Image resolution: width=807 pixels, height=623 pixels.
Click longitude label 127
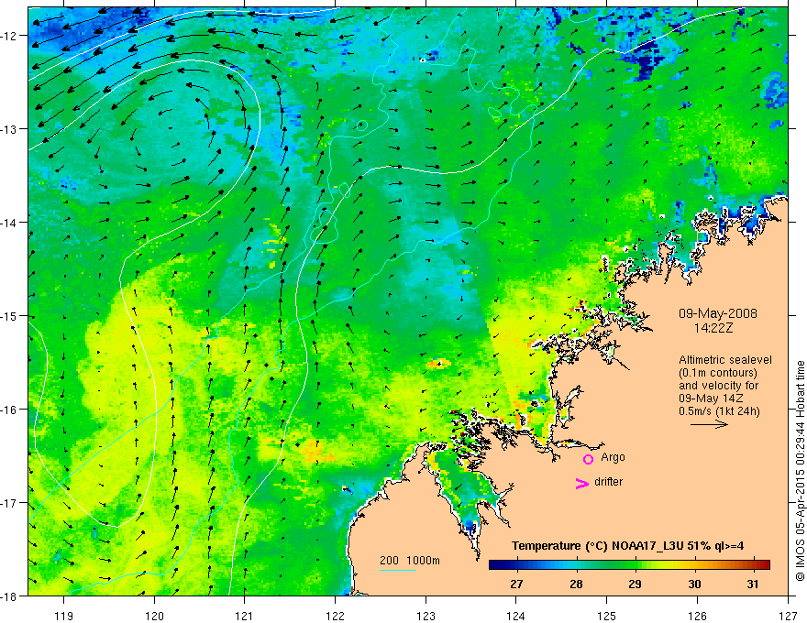[x=788, y=616]
